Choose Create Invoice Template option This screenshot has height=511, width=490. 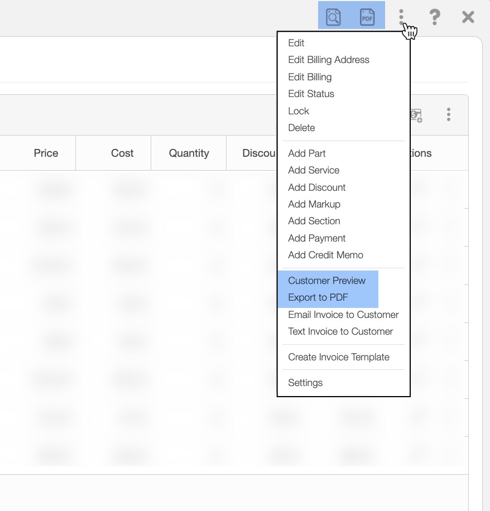(x=339, y=357)
